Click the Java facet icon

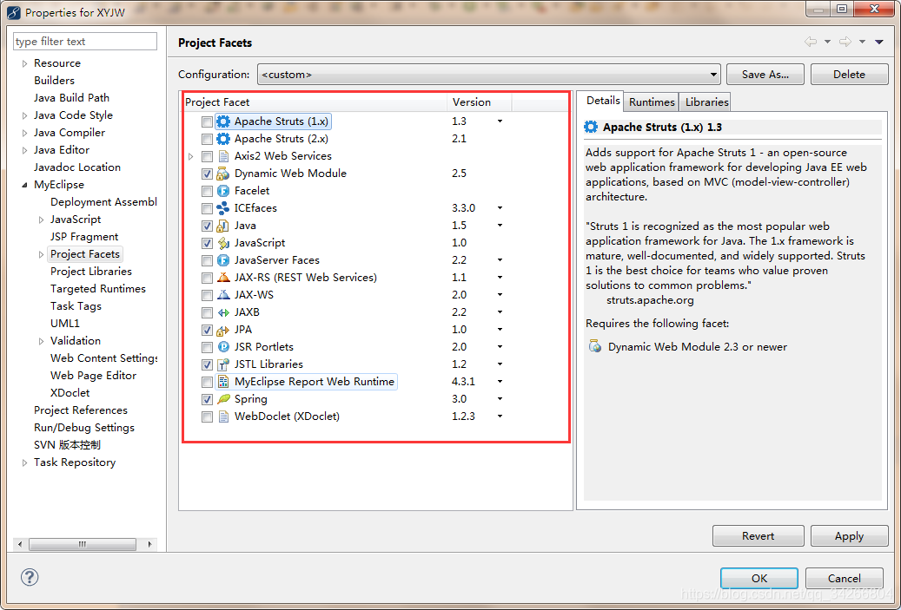coord(223,226)
